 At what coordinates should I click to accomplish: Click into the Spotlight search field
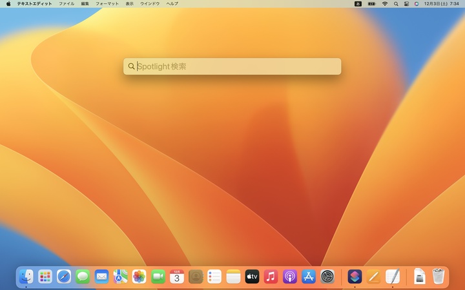pyautogui.click(x=232, y=66)
